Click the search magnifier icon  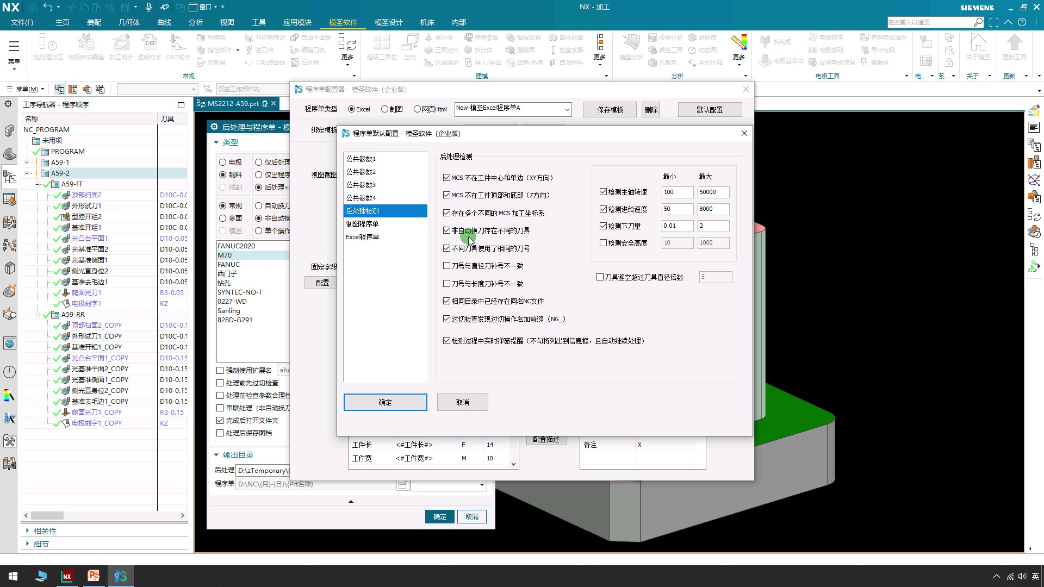[978, 22]
